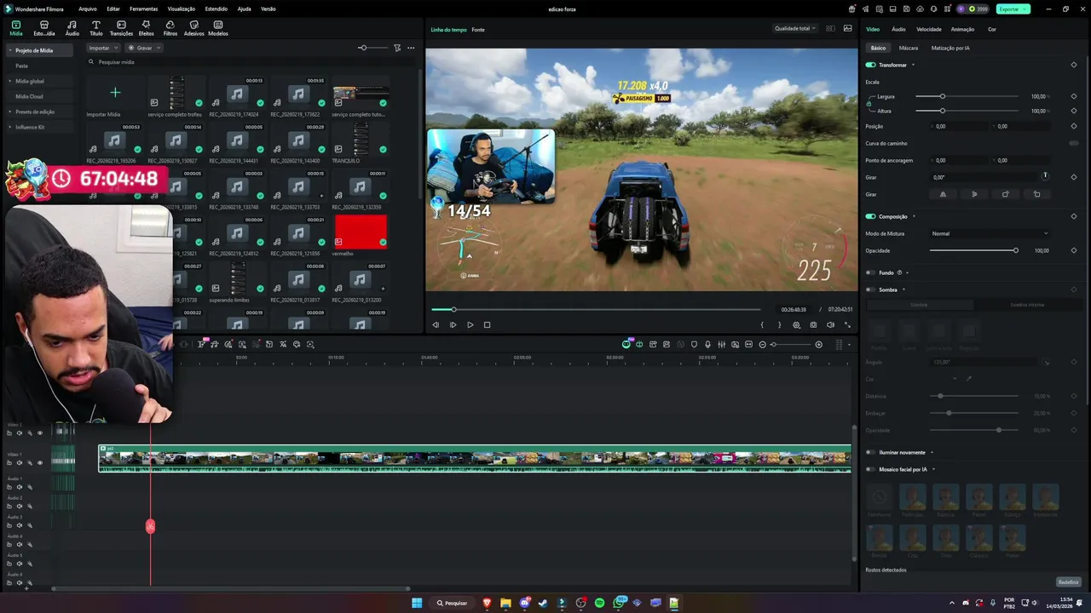This screenshot has width=1091, height=613.
Task: Zoom out the timeline with minus icon
Action: (x=762, y=344)
